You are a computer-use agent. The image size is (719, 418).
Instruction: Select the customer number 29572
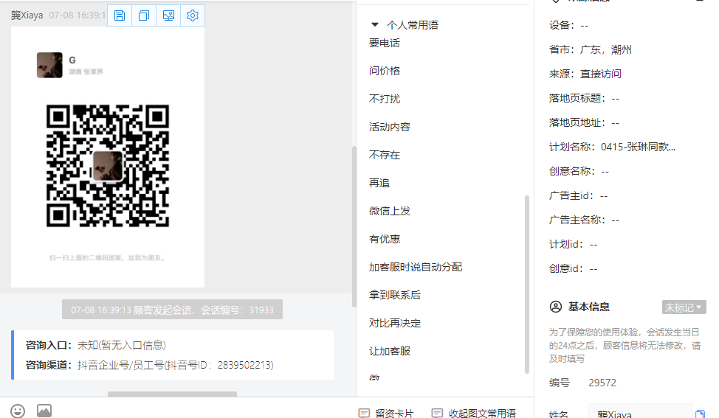click(602, 383)
